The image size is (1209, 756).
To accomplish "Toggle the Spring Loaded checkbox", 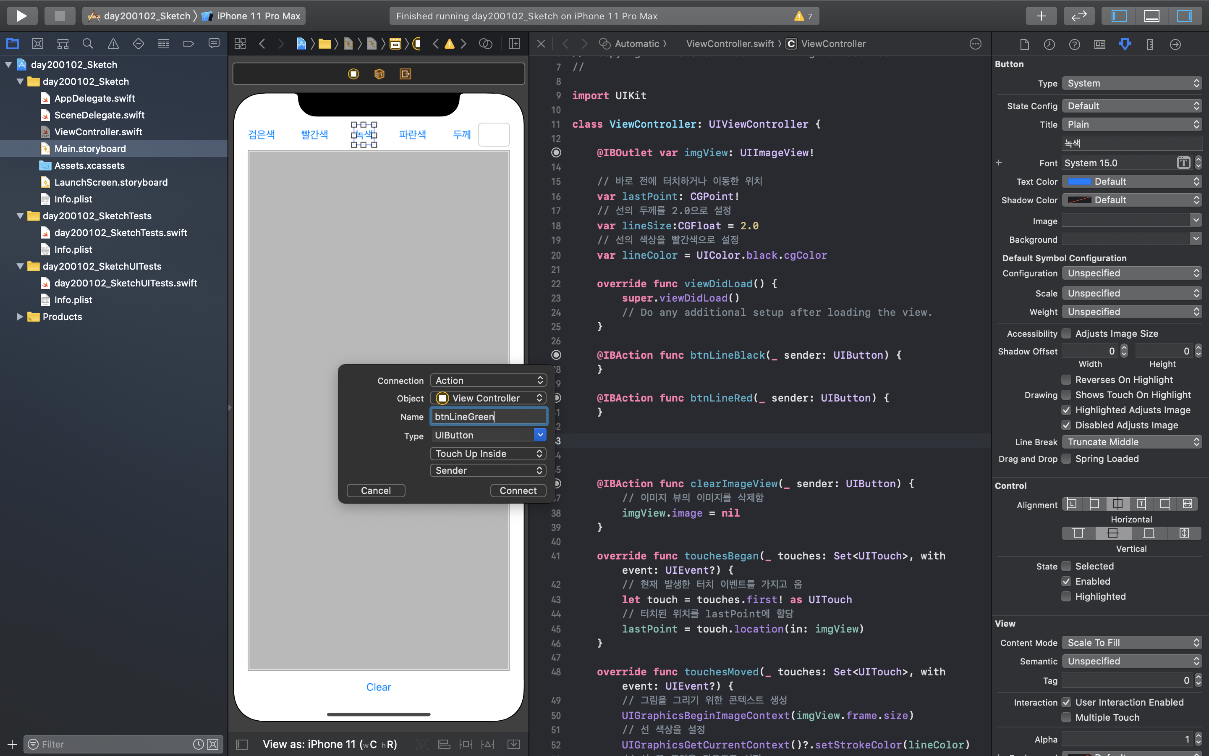I will [x=1066, y=459].
